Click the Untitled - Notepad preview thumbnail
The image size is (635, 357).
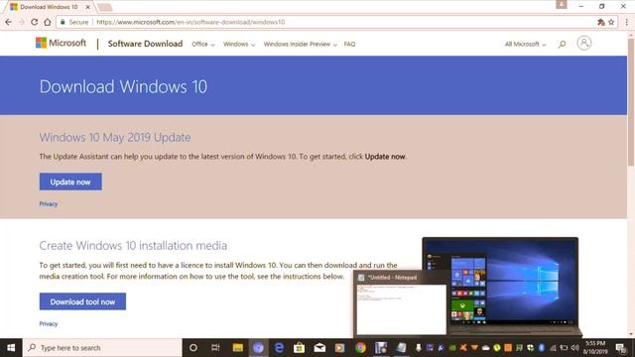401,303
